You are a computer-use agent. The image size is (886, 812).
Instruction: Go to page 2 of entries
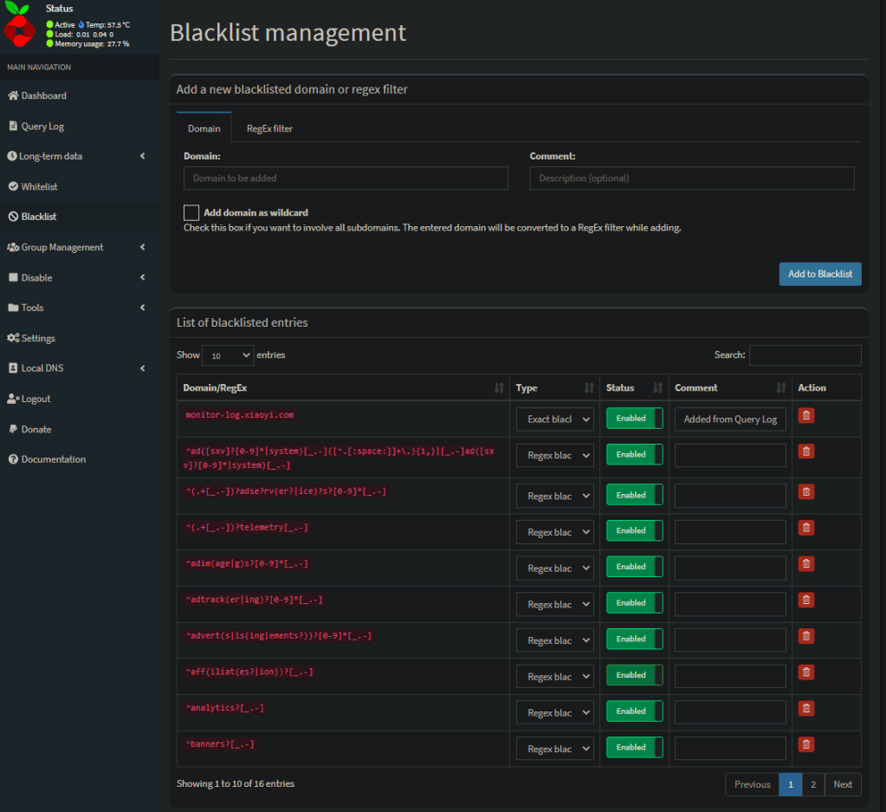(x=812, y=784)
